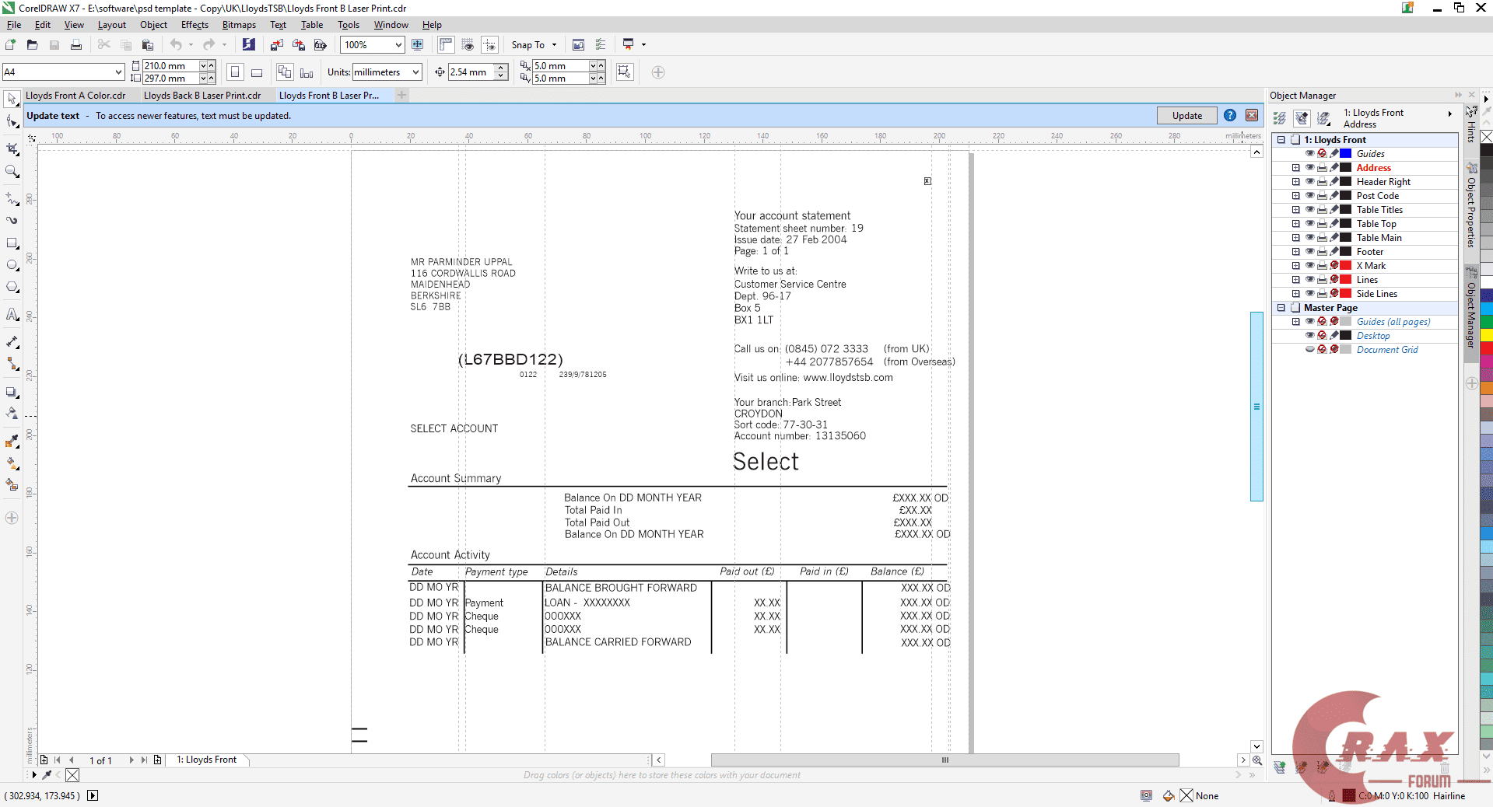This screenshot has width=1493, height=807.
Task: Switch to Lloyds Back B Laser Print tab
Action: point(202,96)
